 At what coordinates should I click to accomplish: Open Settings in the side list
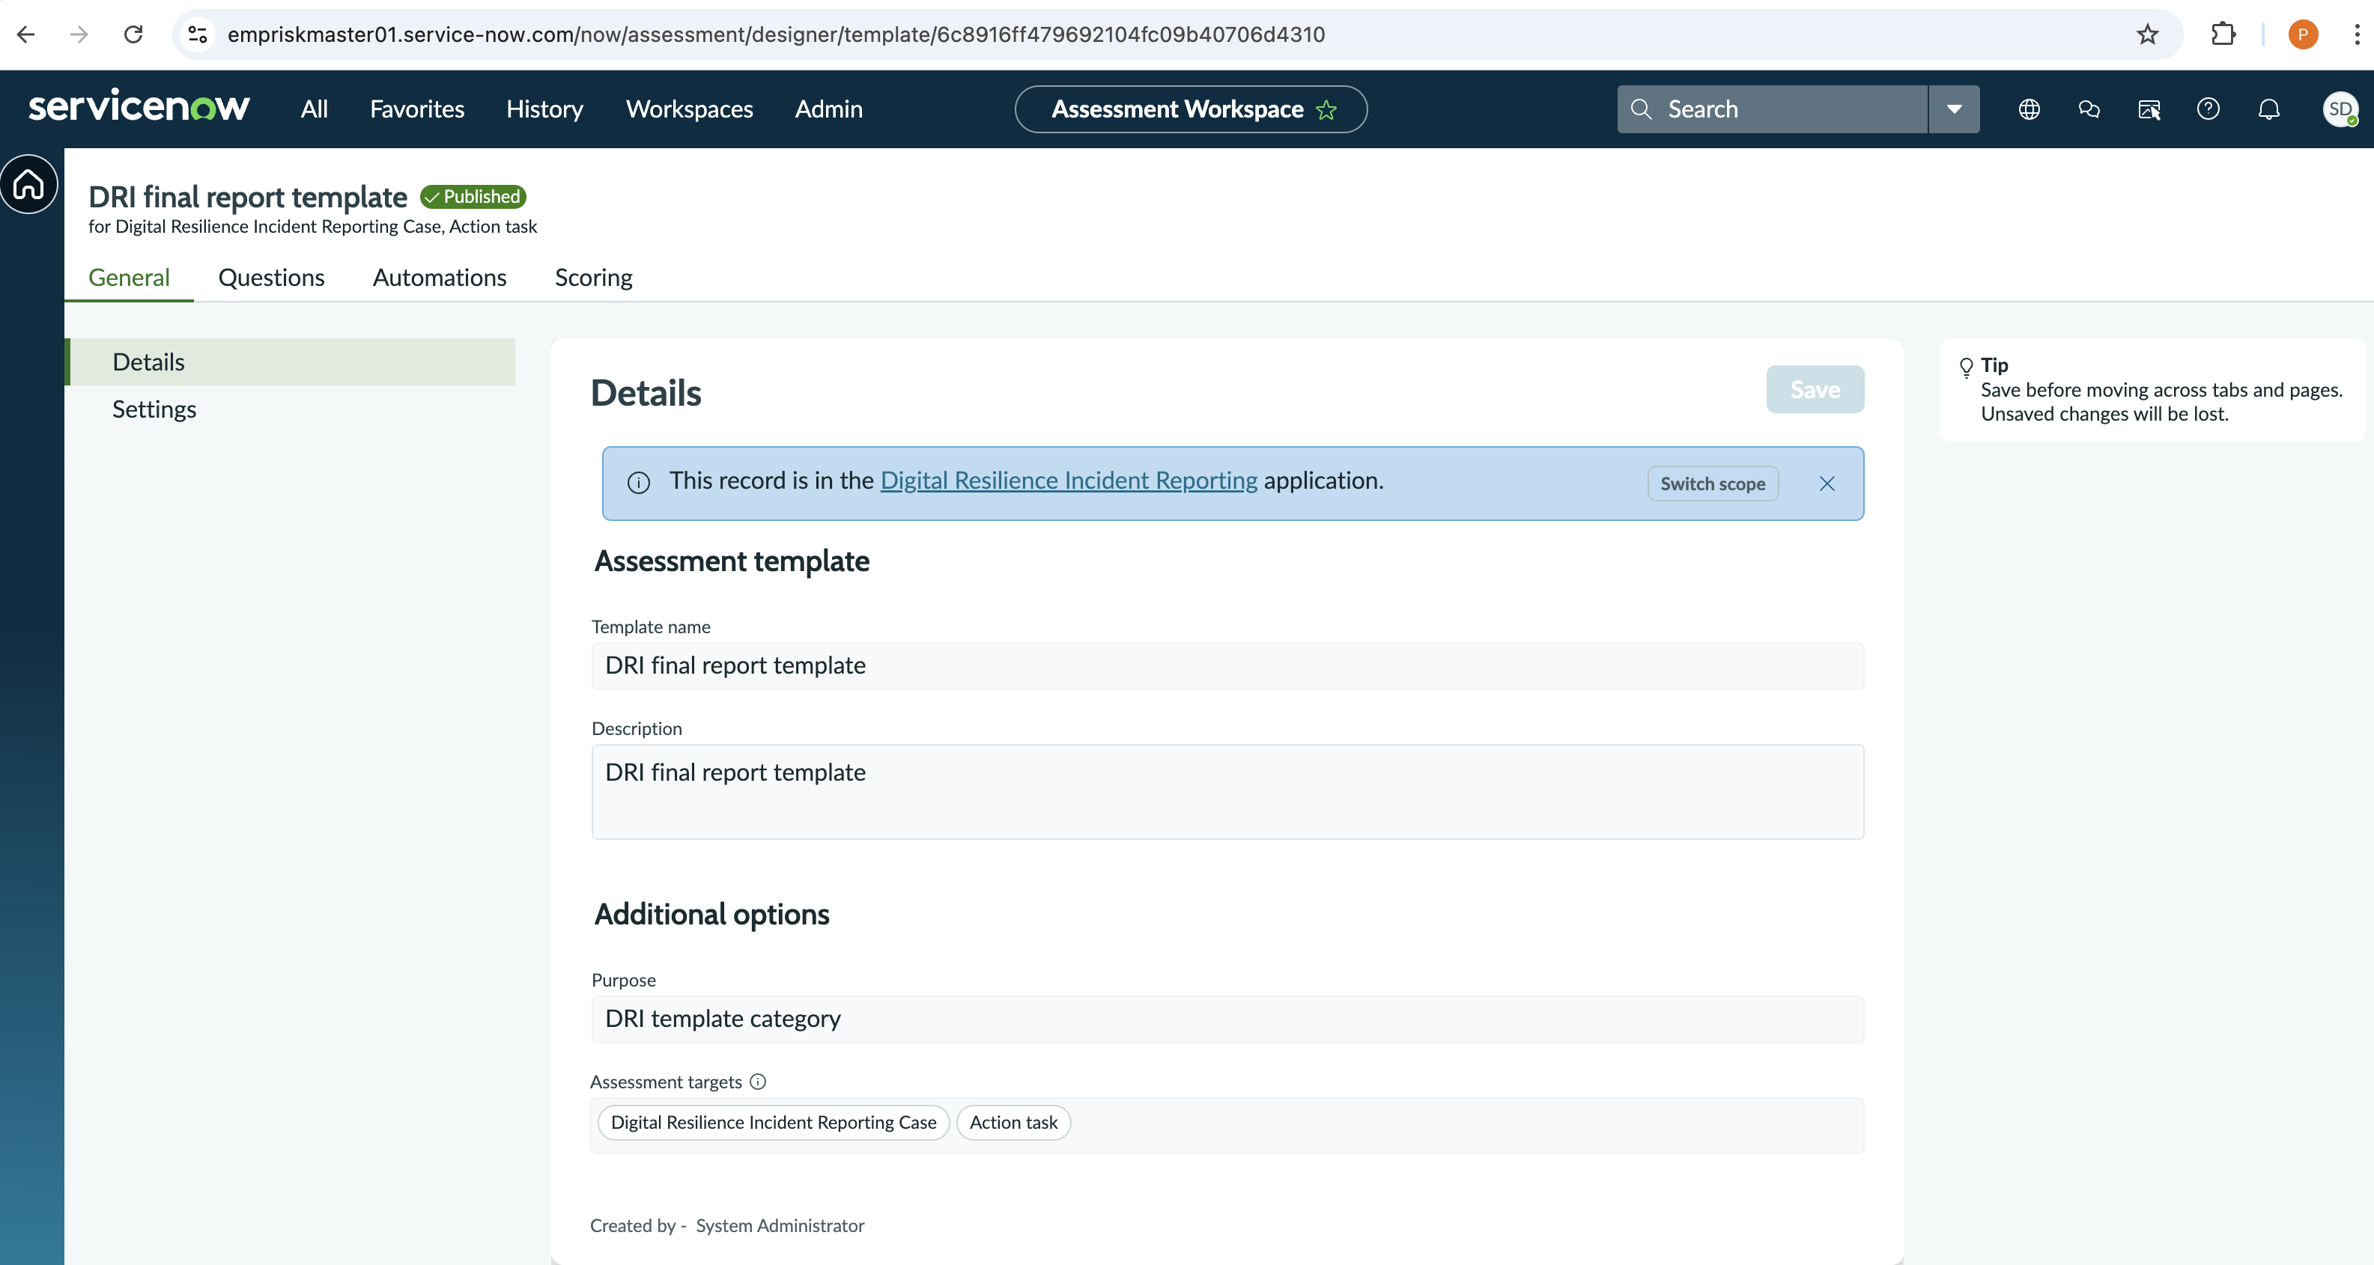291,409
